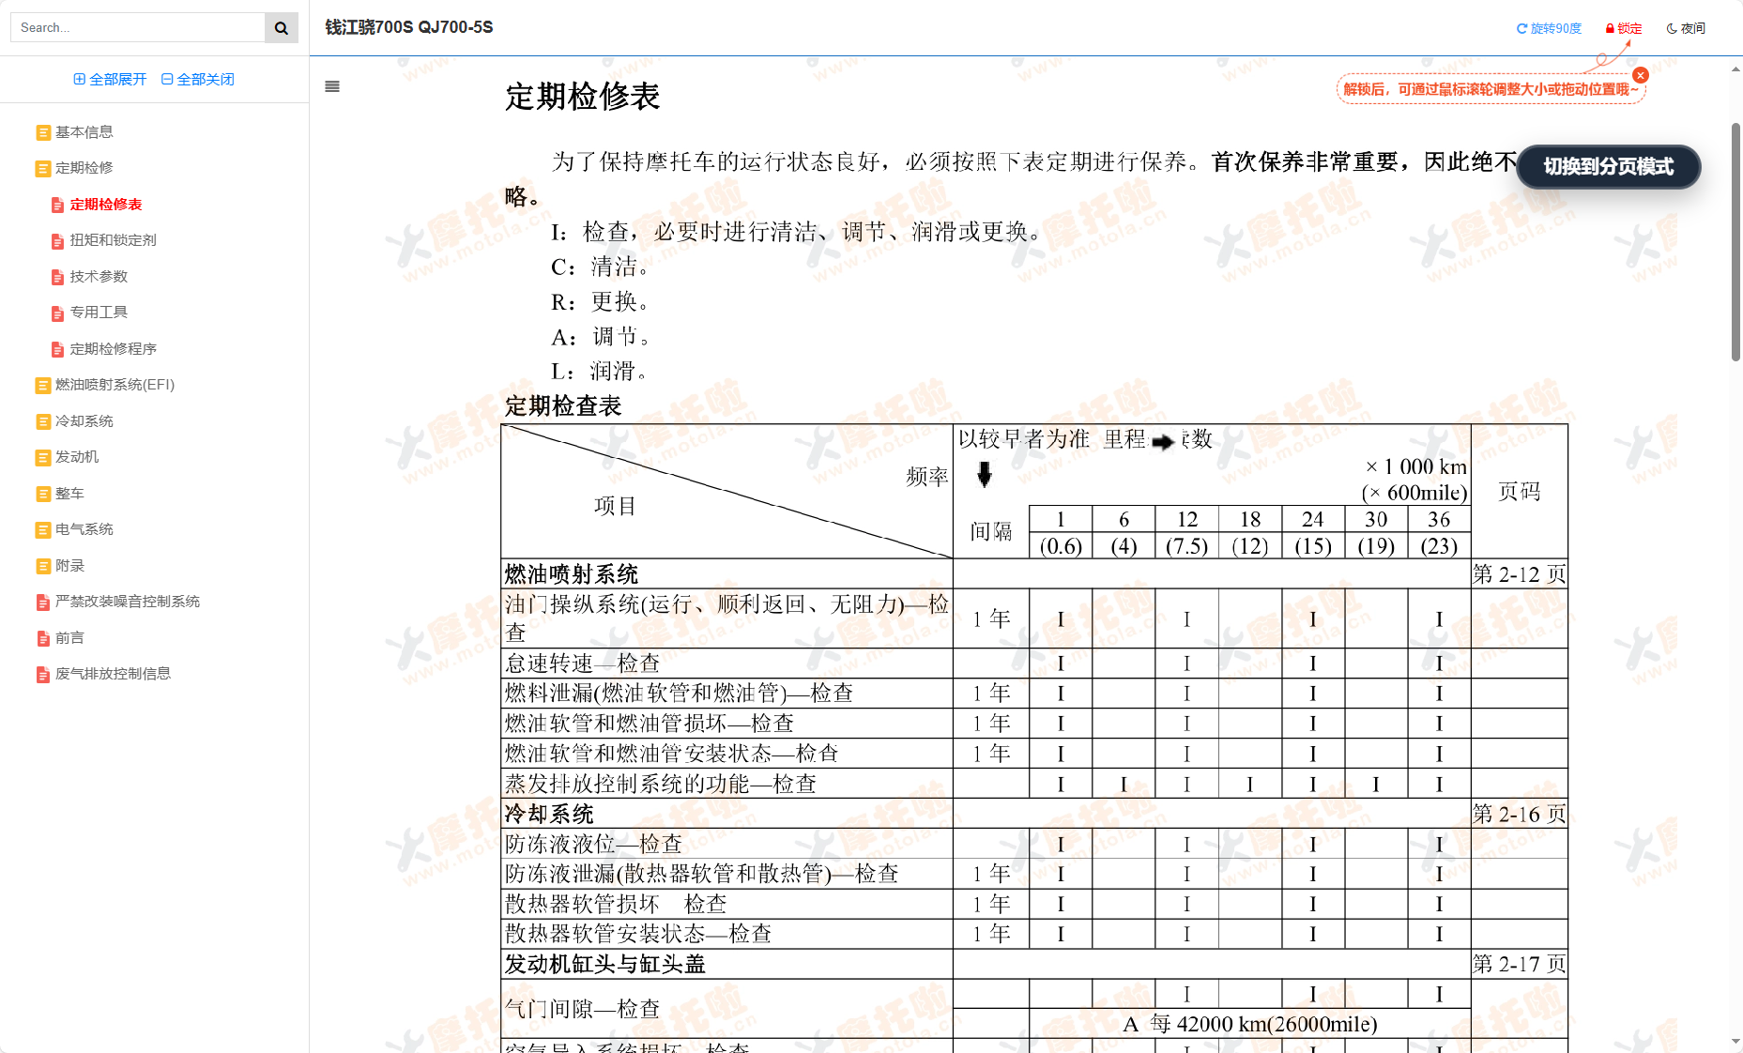Click the hamburger list icon above the document
This screenshot has width=1743, height=1053.
tap(331, 85)
